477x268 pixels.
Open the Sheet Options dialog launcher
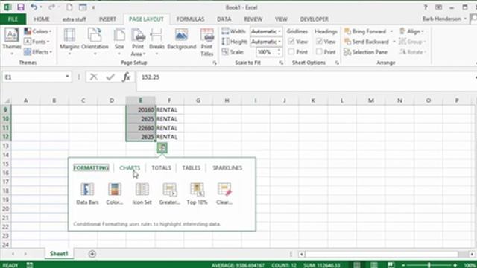point(337,63)
